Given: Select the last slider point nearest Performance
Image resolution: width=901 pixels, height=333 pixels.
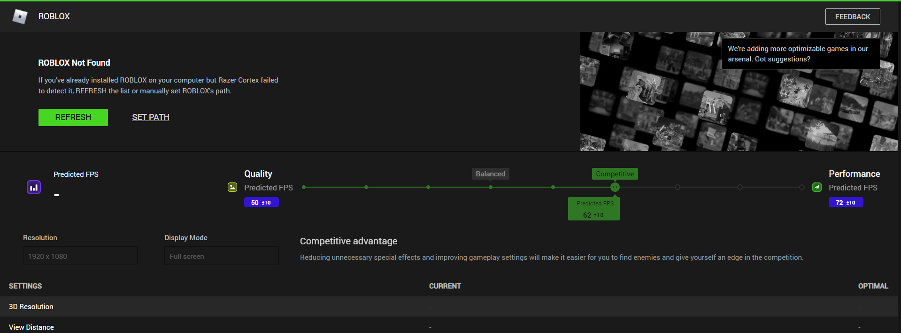Looking at the screenshot, I should click(x=802, y=187).
